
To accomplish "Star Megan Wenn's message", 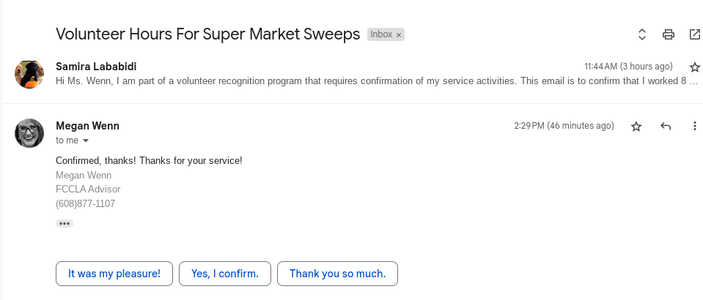I will (x=636, y=127).
